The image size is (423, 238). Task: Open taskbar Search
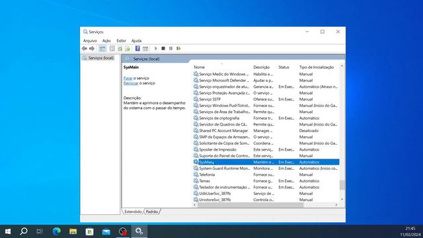(x=24, y=231)
